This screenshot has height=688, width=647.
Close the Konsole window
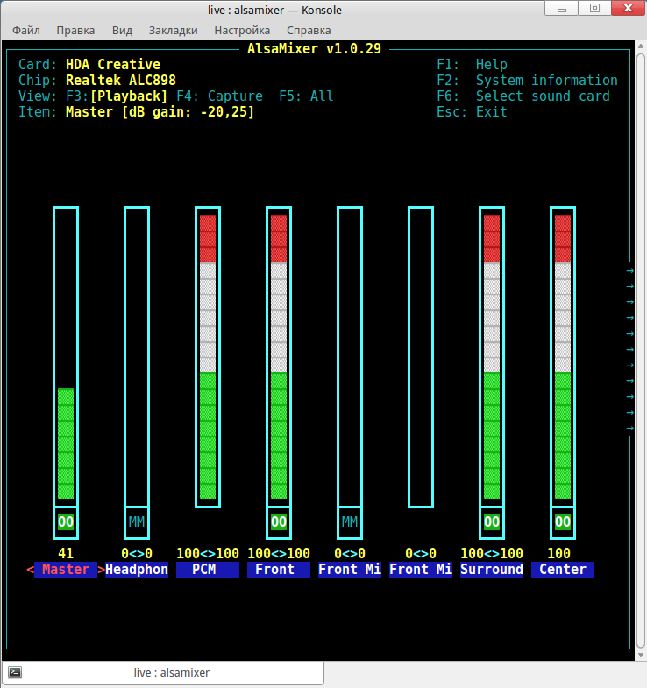click(628, 9)
